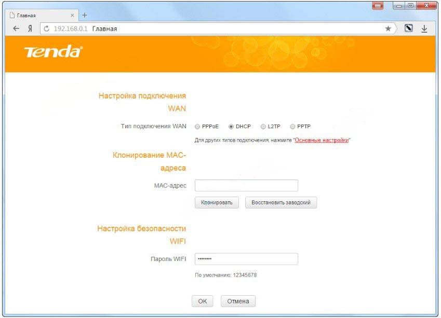Reload the page with the refresh icon

click(46, 29)
